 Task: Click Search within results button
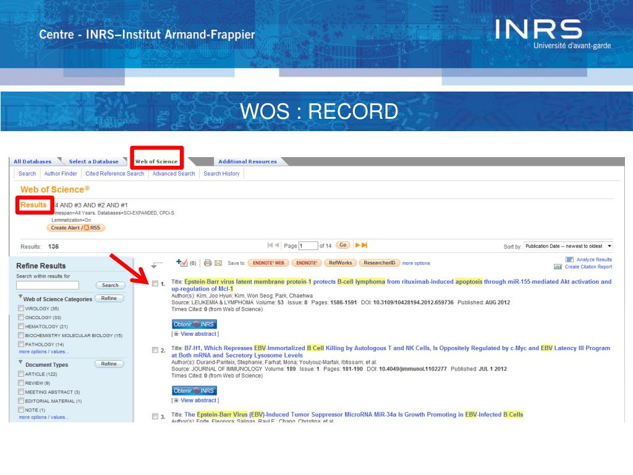[x=110, y=285]
